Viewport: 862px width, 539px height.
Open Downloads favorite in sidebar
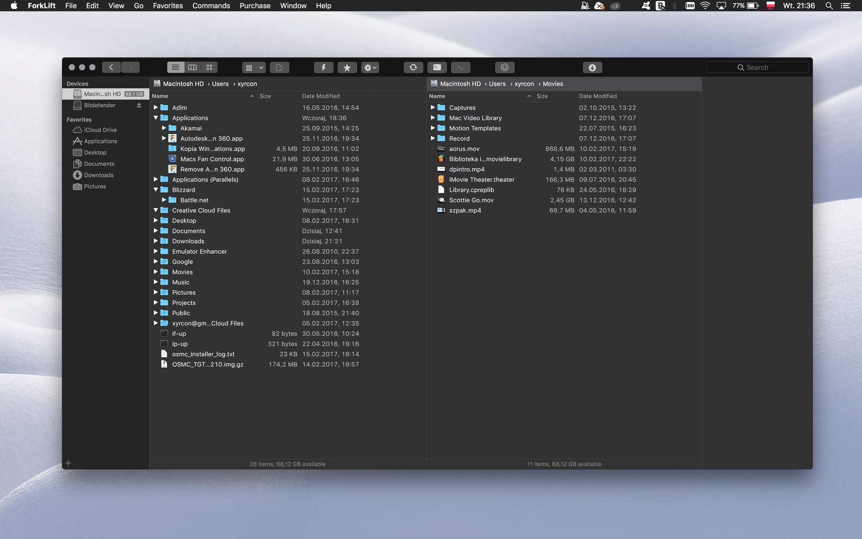(x=98, y=175)
